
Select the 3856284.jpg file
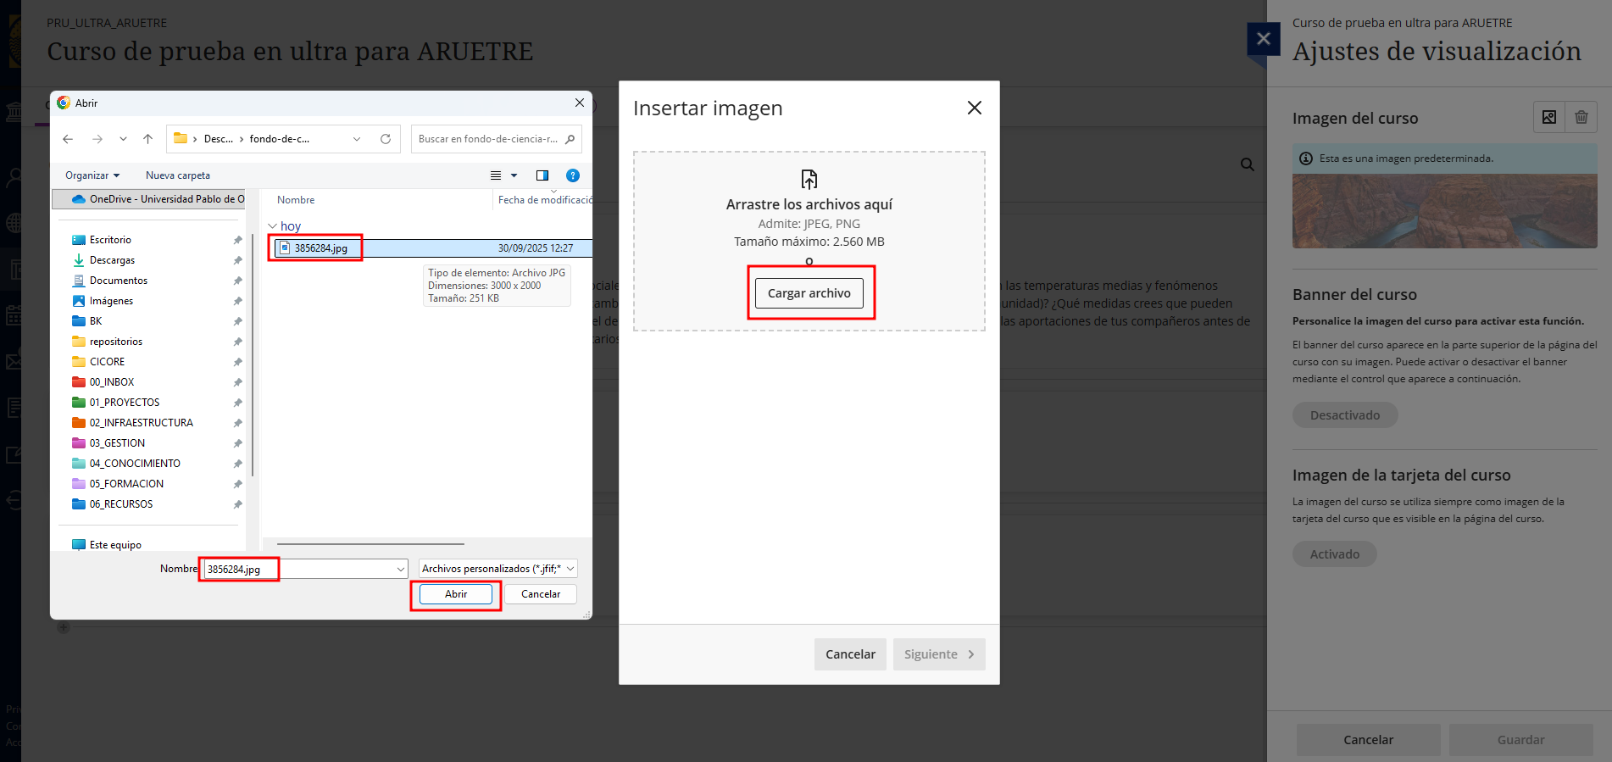coord(320,248)
